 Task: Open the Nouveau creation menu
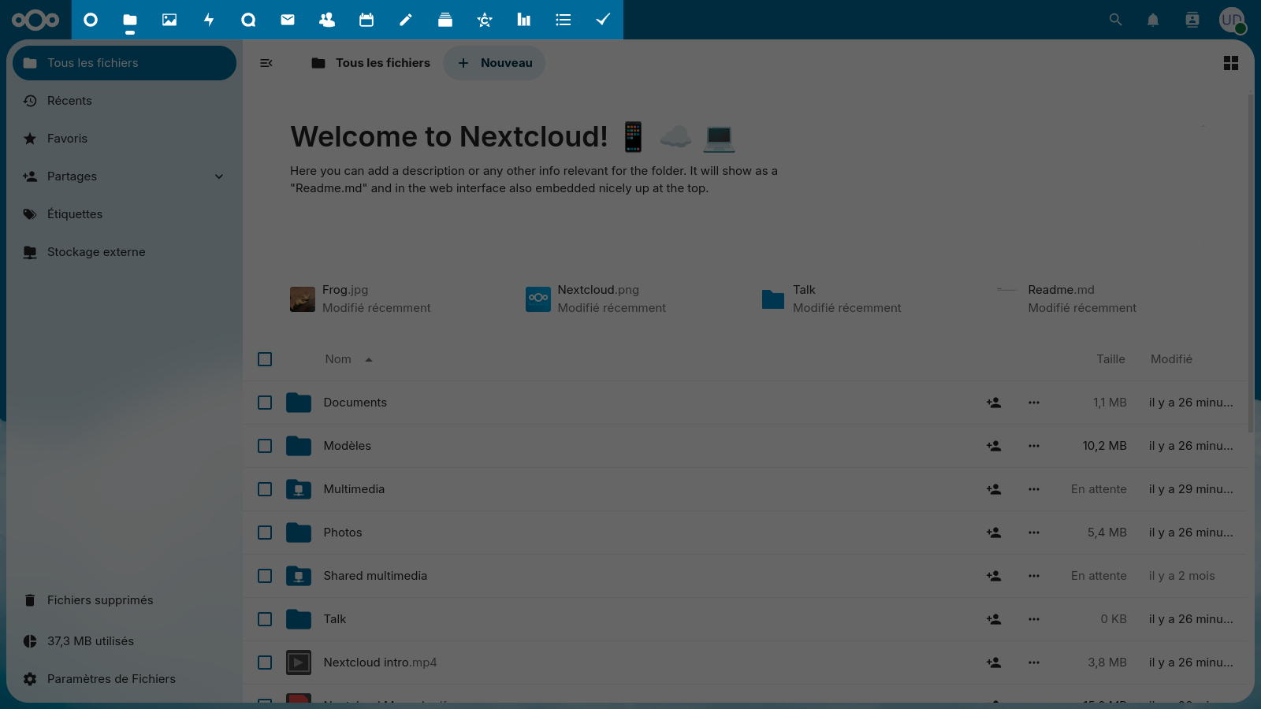(x=494, y=63)
